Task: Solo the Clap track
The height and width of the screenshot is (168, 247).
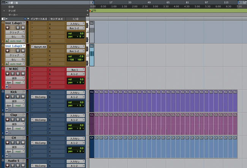Action: click(x=18, y=120)
